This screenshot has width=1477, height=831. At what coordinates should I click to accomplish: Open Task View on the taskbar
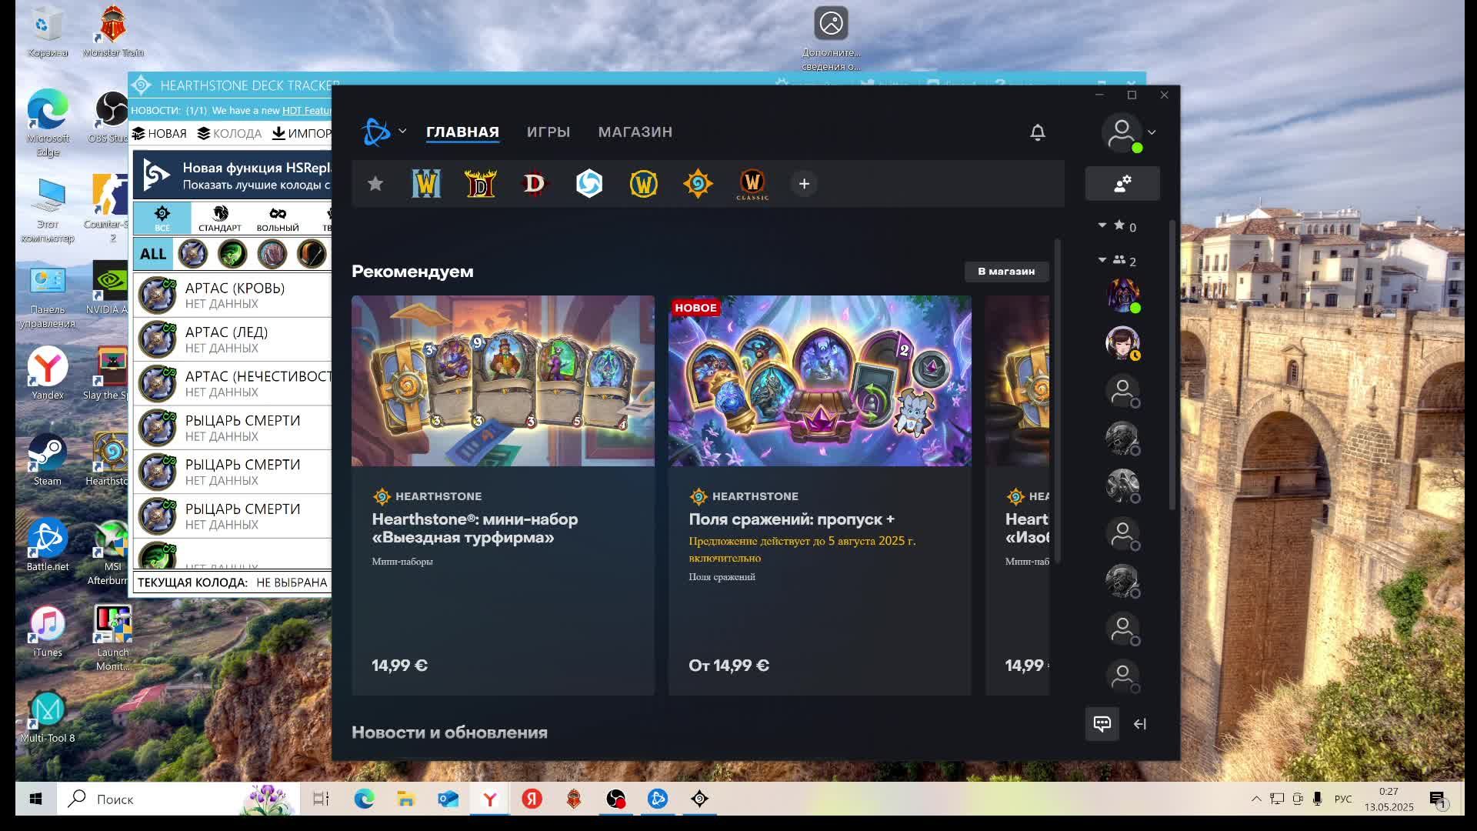coord(321,799)
